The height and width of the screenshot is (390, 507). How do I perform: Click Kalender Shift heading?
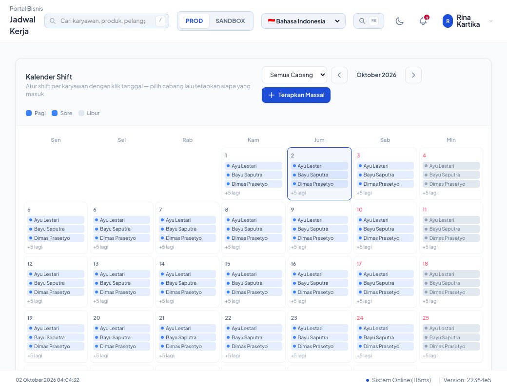click(x=49, y=77)
